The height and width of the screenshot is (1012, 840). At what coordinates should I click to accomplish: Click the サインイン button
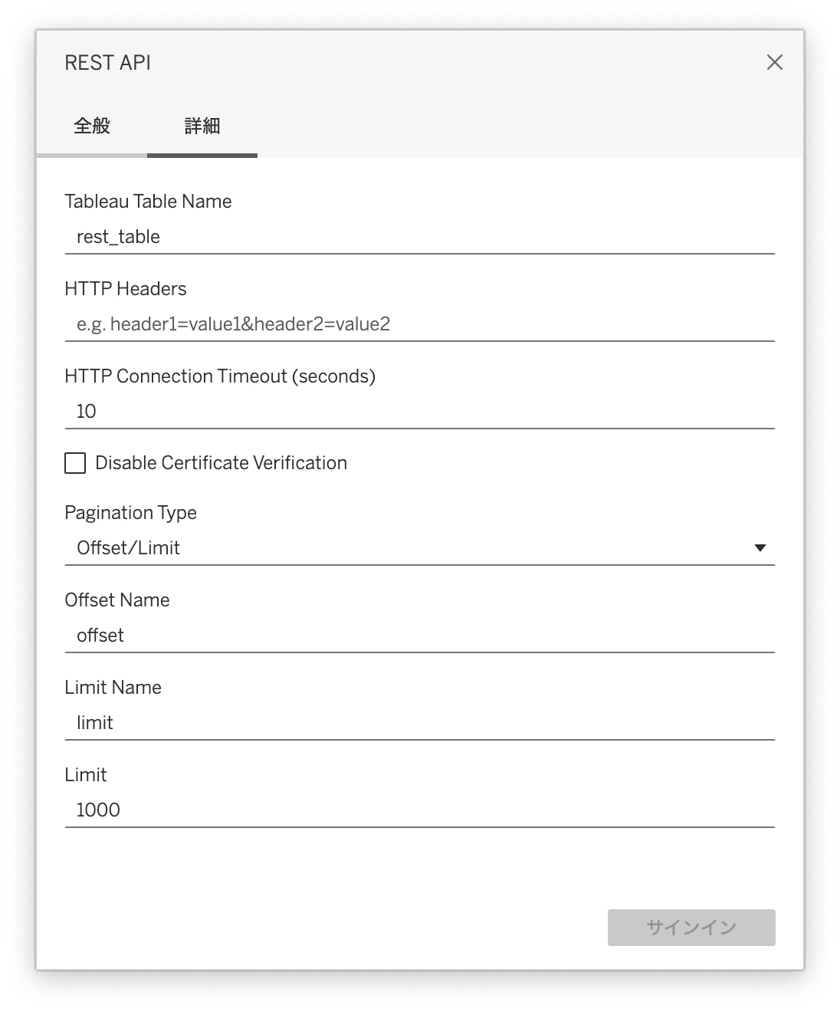(691, 928)
